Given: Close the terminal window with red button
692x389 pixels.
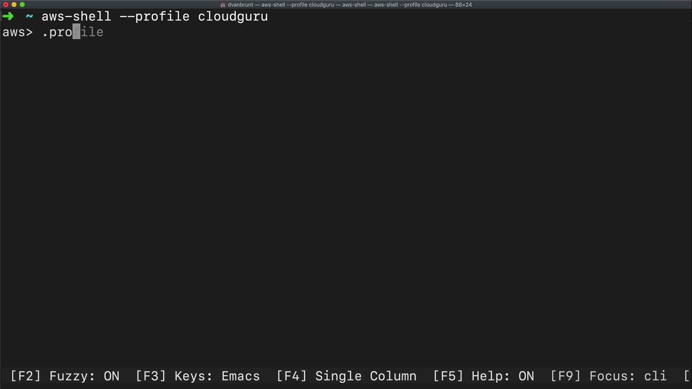Looking at the screenshot, I should pyautogui.click(x=6, y=5).
